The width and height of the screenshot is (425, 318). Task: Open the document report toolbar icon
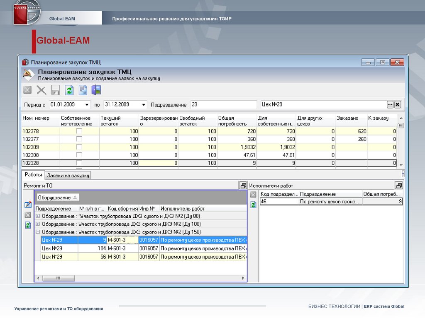tap(83, 90)
